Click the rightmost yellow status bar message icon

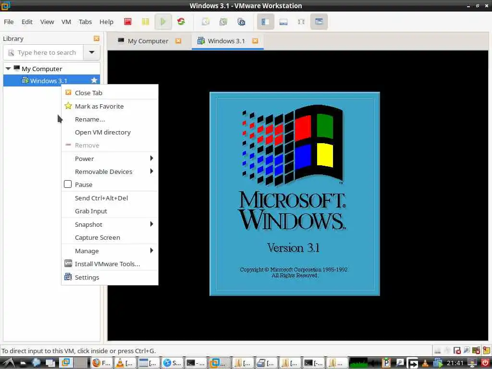(487, 350)
